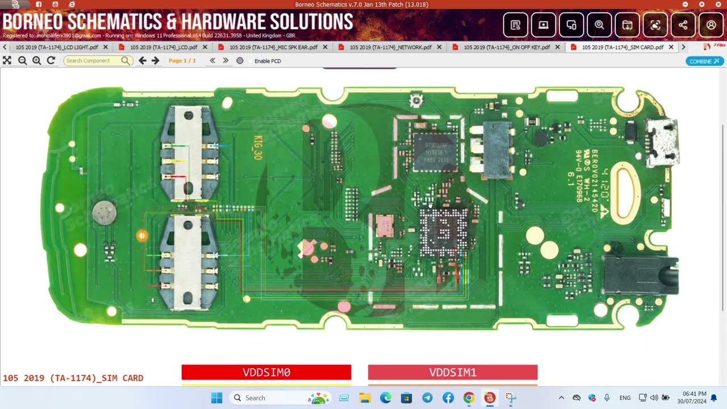
Task: Go forward with the right arrow
Action: [x=155, y=60]
